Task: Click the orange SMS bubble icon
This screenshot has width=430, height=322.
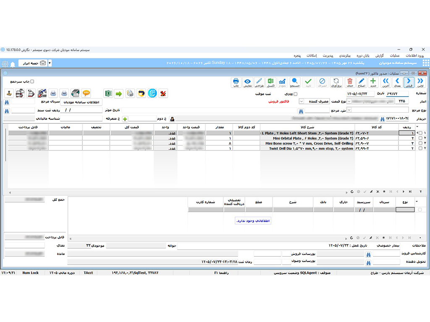Action: coord(86,93)
